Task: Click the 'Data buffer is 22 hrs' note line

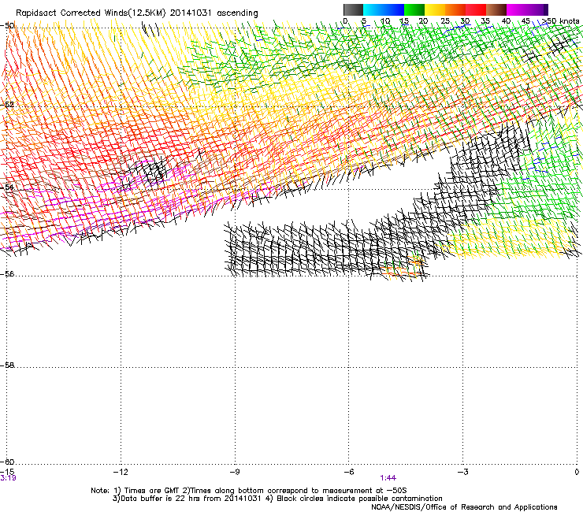Action: [x=277, y=499]
